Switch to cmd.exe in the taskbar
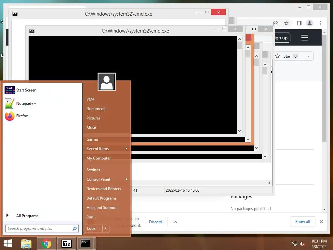 point(85,243)
